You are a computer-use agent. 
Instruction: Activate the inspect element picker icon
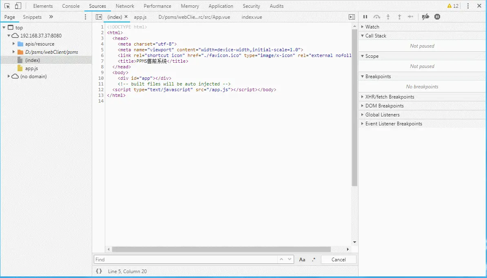(7, 6)
